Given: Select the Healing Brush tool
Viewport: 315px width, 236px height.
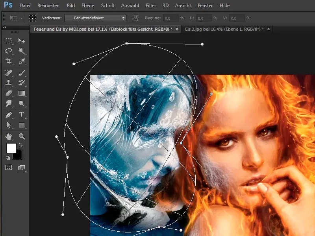Looking at the screenshot, I should point(9,73).
